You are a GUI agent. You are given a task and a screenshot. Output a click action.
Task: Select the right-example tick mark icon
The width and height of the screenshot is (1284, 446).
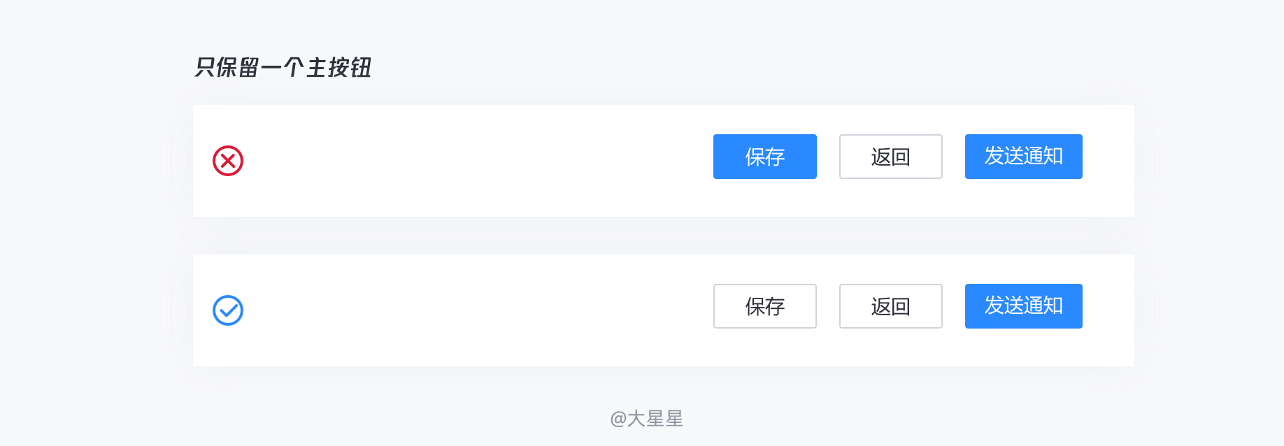pyautogui.click(x=228, y=310)
